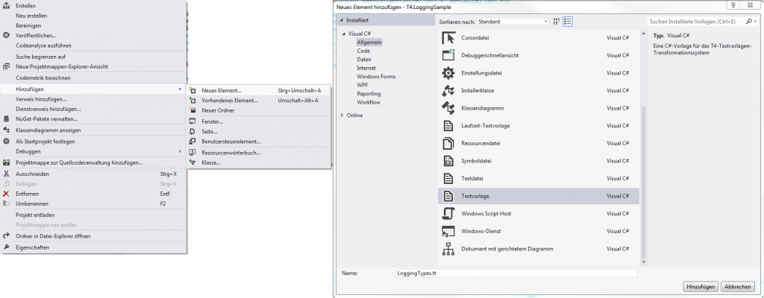
Task: Click the Abbrechen button
Action: pos(738,287)
